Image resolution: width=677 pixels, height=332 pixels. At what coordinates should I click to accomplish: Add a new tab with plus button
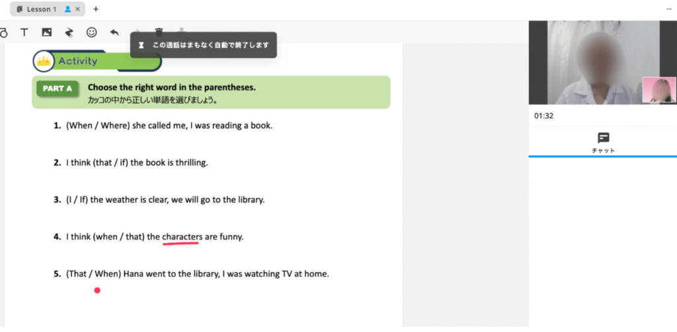click(96, 9)
